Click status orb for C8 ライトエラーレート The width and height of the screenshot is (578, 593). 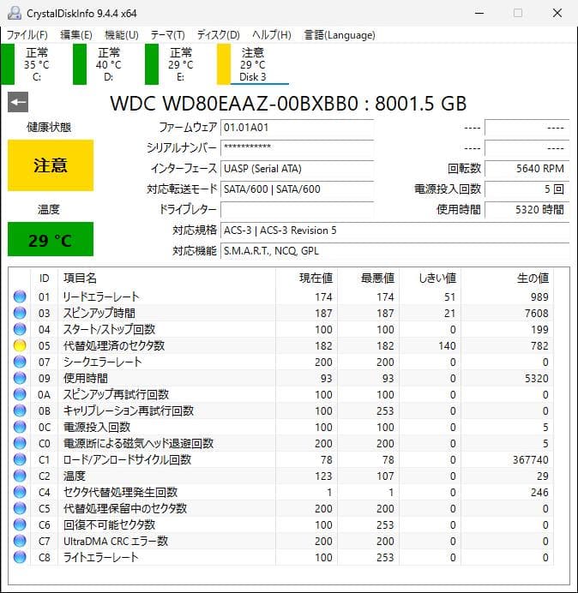[x=20, y=557]
